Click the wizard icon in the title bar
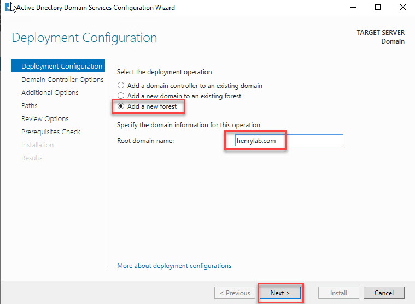Viewport: 415px width, 304px height. click(6, 8)
